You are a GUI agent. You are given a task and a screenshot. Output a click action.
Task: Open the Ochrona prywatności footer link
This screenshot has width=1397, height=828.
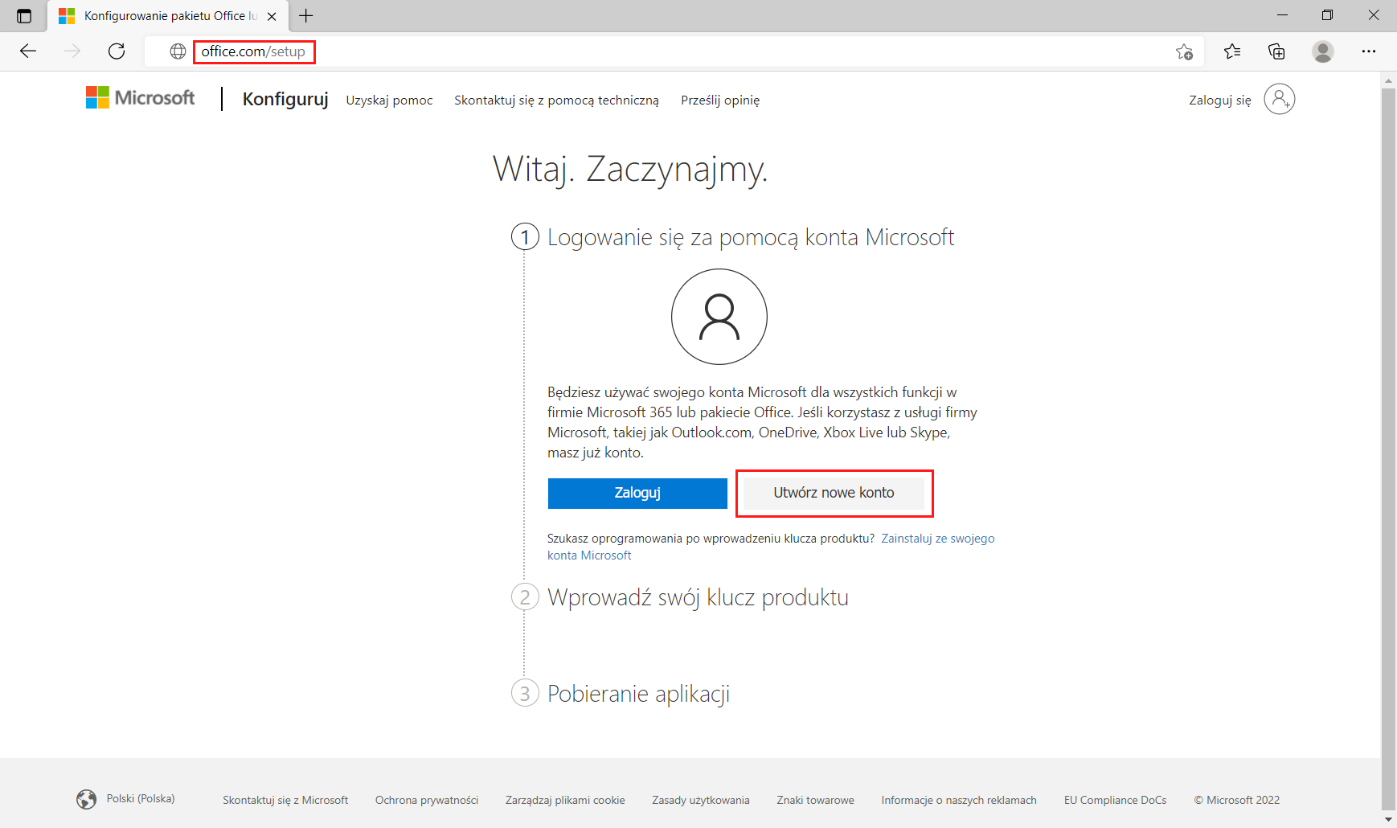point(427,800)
